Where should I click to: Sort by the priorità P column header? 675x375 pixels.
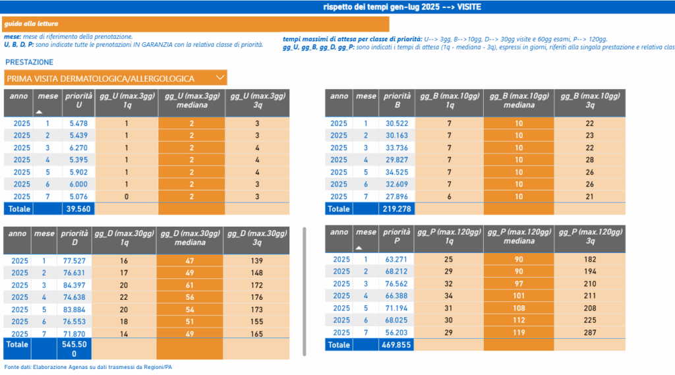pyautogui.click(x=396, y=237)
